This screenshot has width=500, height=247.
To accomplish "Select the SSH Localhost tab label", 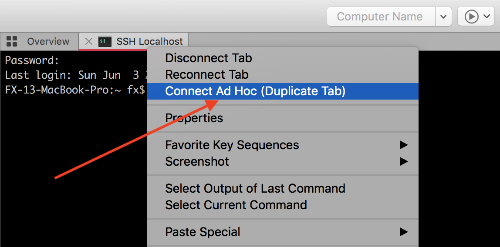I will [149, 41].
